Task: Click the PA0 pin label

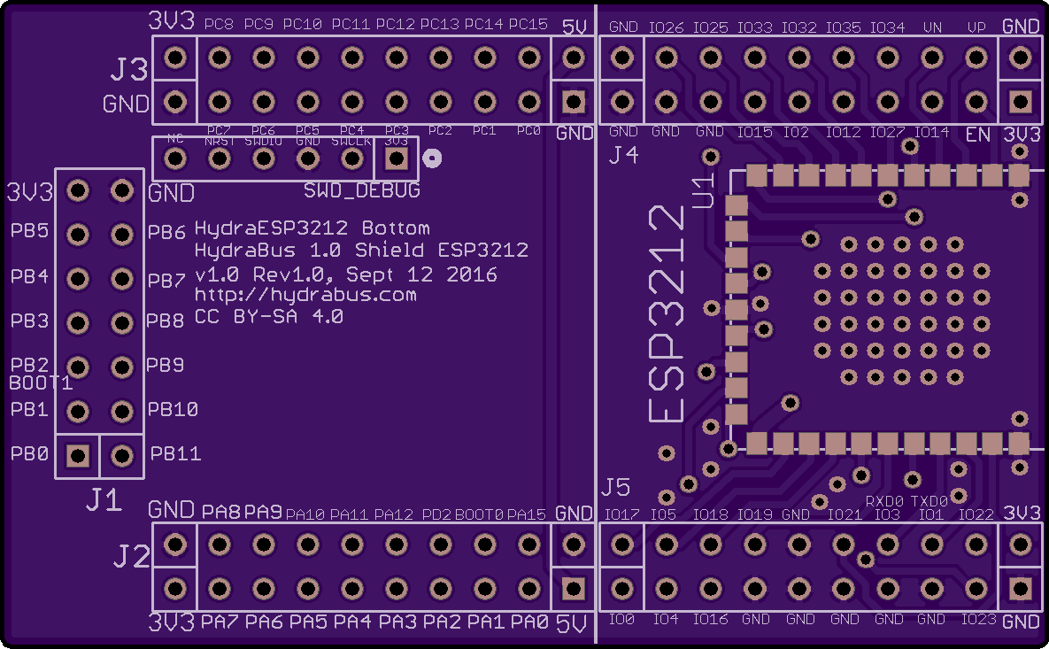Action: [x=529, y=622]
